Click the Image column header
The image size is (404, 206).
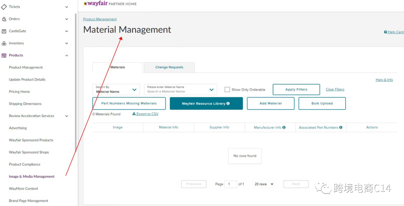(118, 127)
